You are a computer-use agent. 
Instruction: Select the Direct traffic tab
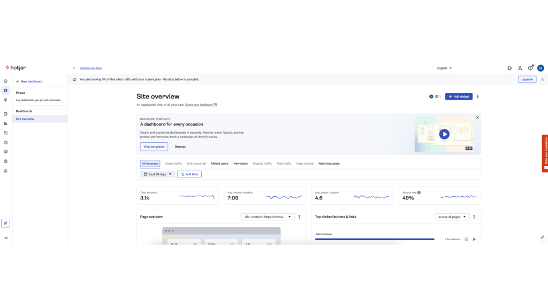point(173,164)
